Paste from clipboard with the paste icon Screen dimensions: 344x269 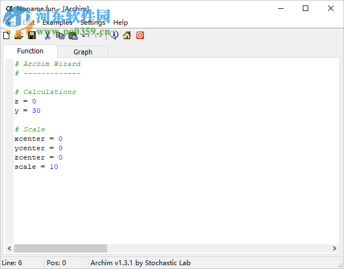pos(73,35)
